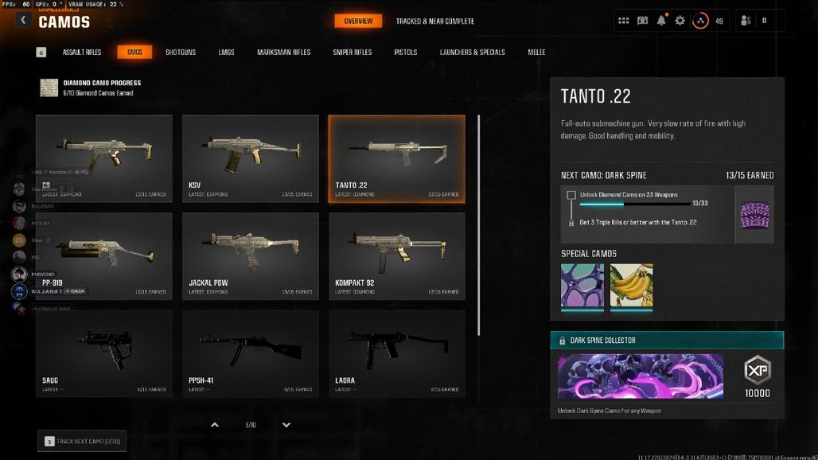This screenshot has width=818, height=460.
Task: Select the banana special camo
Action: pyautogui.click(x=631, y=285)
